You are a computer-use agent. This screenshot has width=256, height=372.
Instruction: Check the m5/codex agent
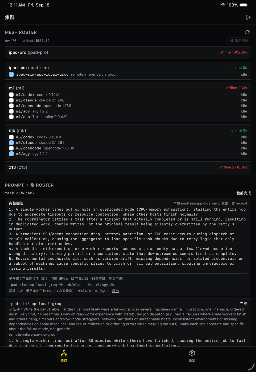point(11,137)
